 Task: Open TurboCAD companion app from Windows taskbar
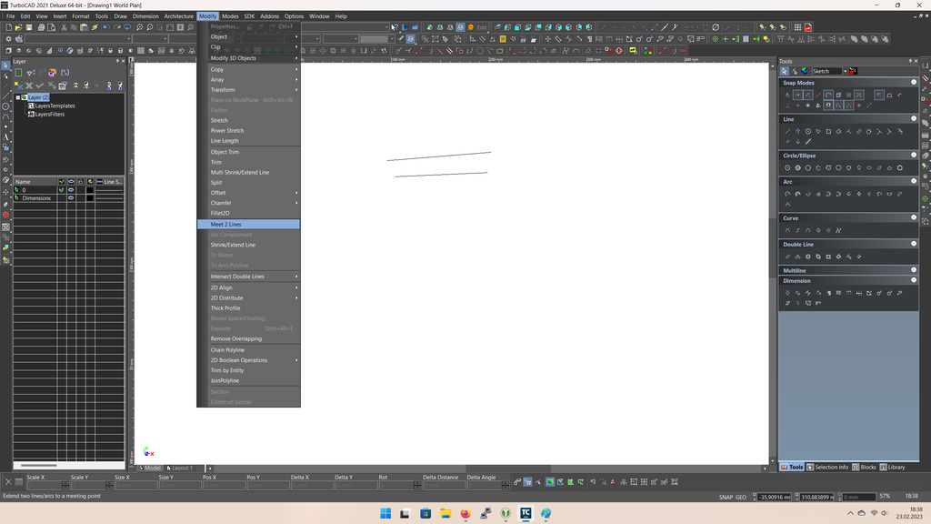click(525, 514)
